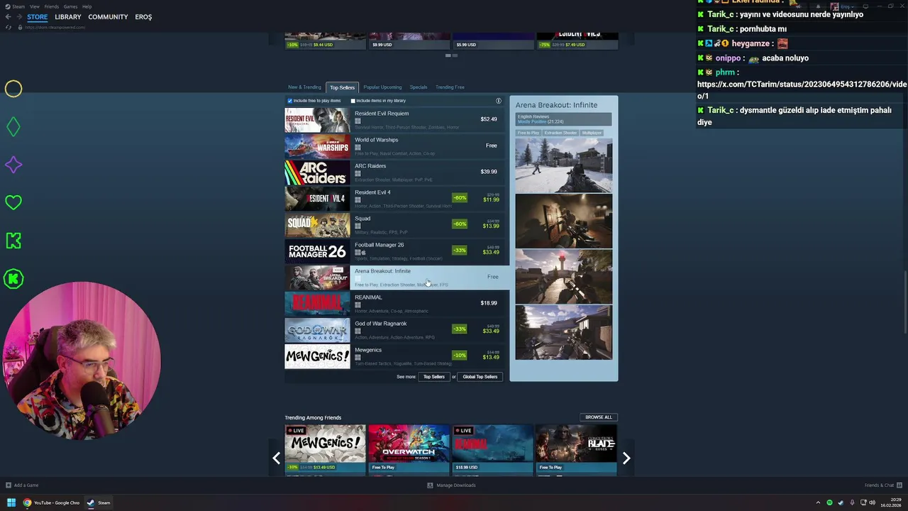Open Resident Evil 4 listing
Viewport: 908px width, 511px height.
(x=394, y=198)
